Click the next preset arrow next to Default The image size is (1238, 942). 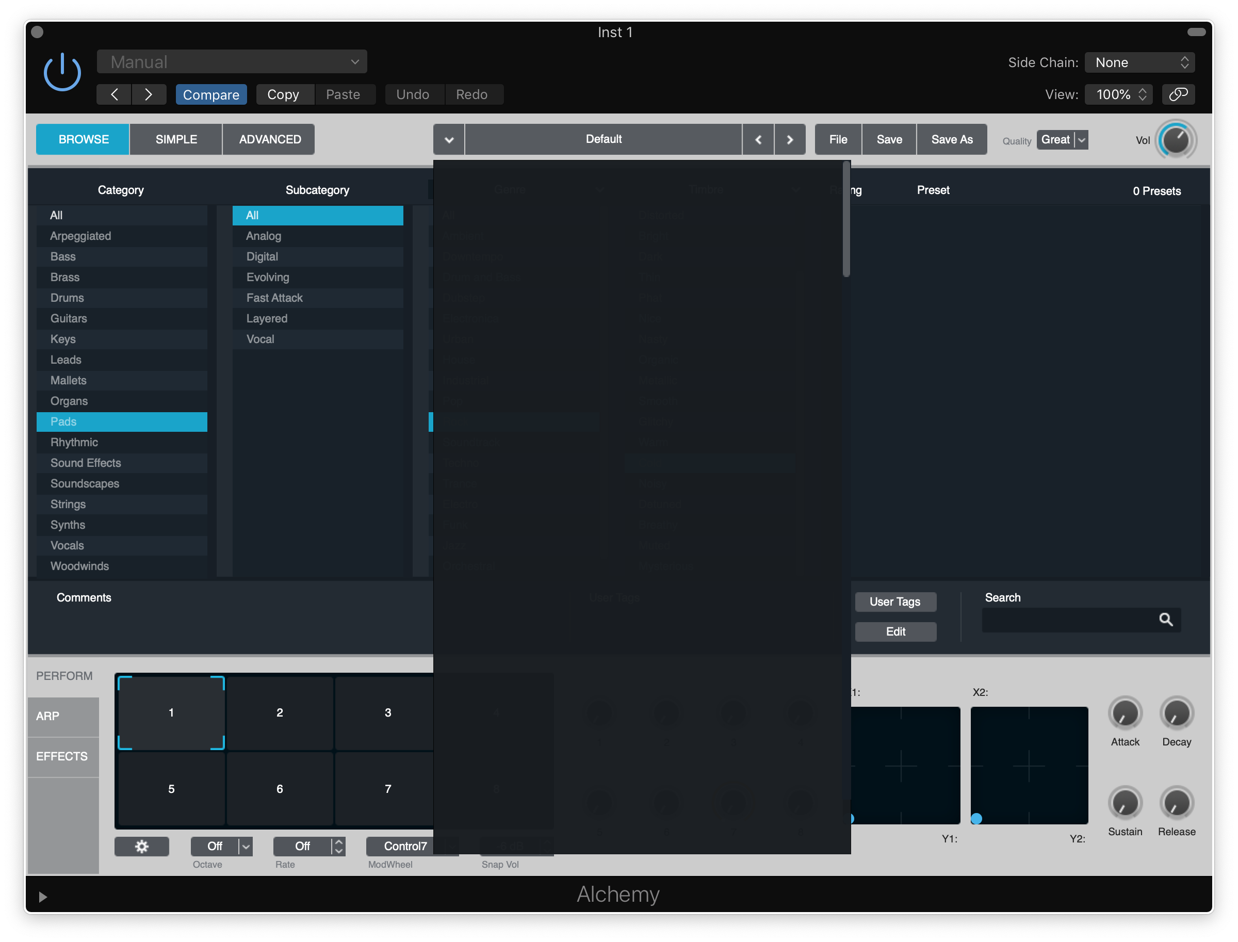[x=789, y=139]
